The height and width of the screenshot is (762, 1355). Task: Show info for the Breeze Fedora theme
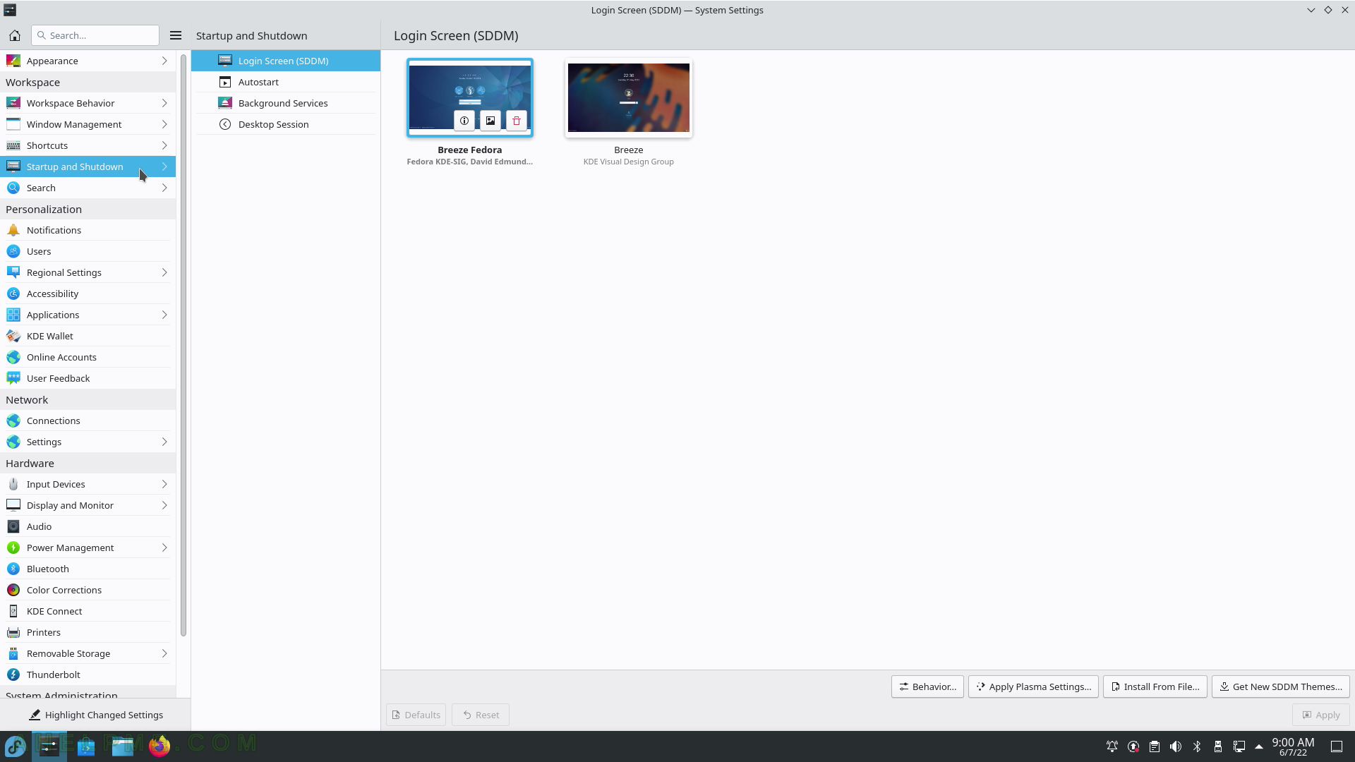tap(464, 121)
